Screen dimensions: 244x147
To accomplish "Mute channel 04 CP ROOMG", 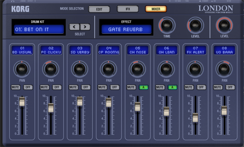I will (102, 87).
